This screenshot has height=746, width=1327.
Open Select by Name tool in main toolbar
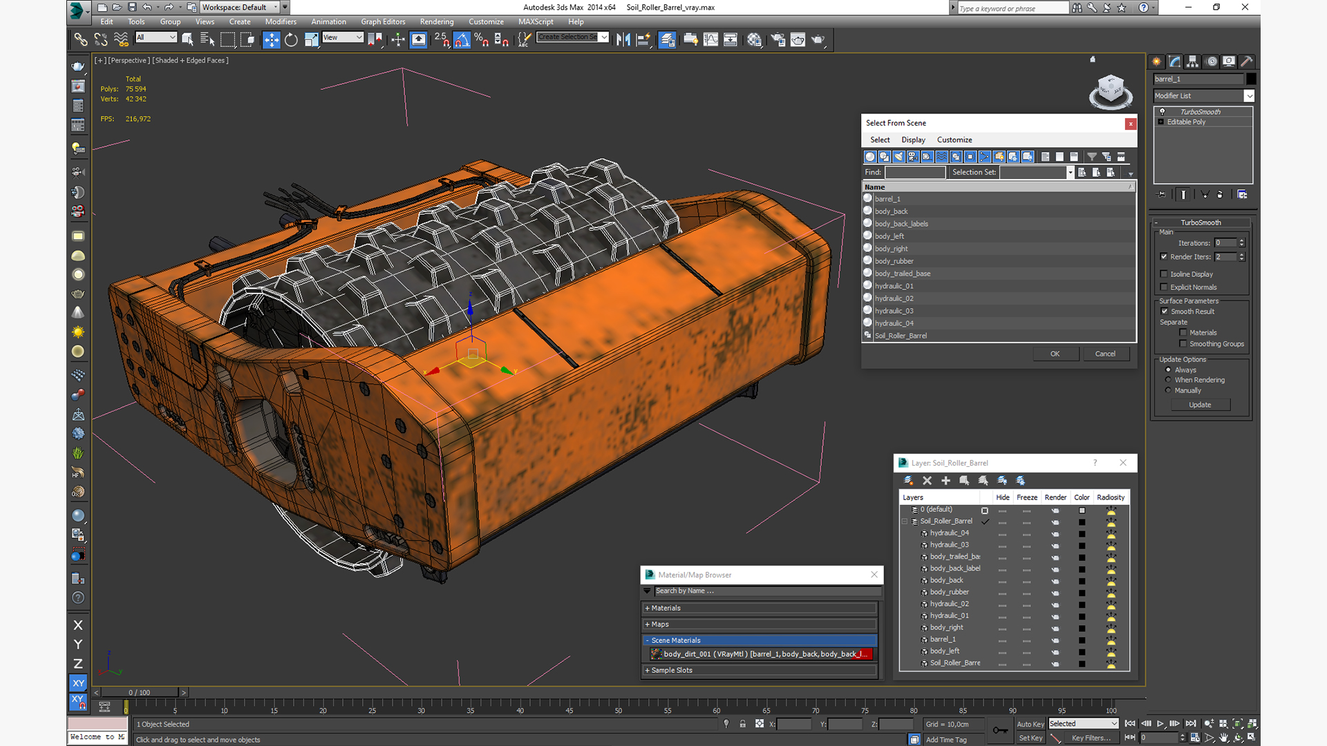point(207,39)
